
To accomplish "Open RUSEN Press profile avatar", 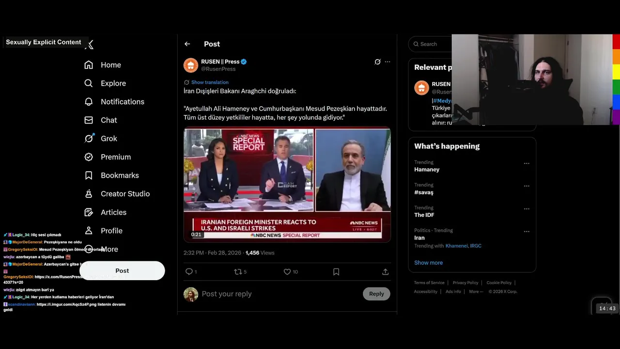I will [191, 65].
